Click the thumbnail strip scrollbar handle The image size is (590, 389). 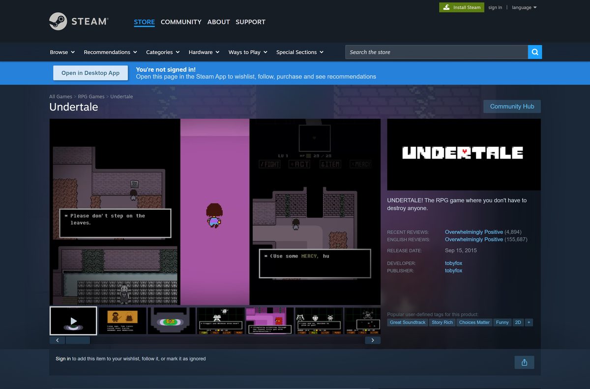coord(78,340)
